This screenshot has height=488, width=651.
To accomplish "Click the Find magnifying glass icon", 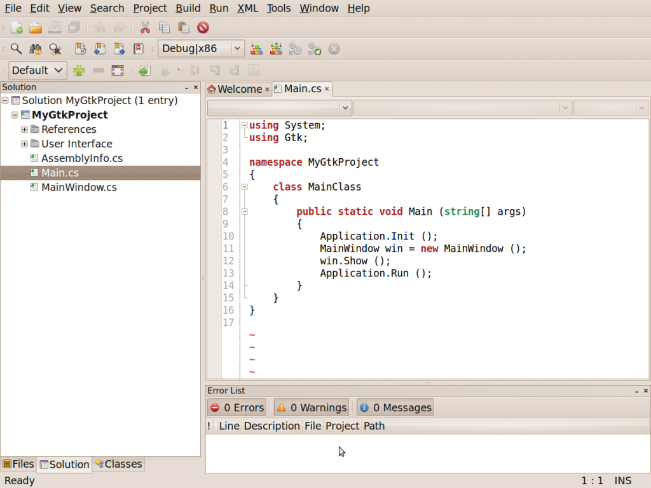I will click(16, 49).
